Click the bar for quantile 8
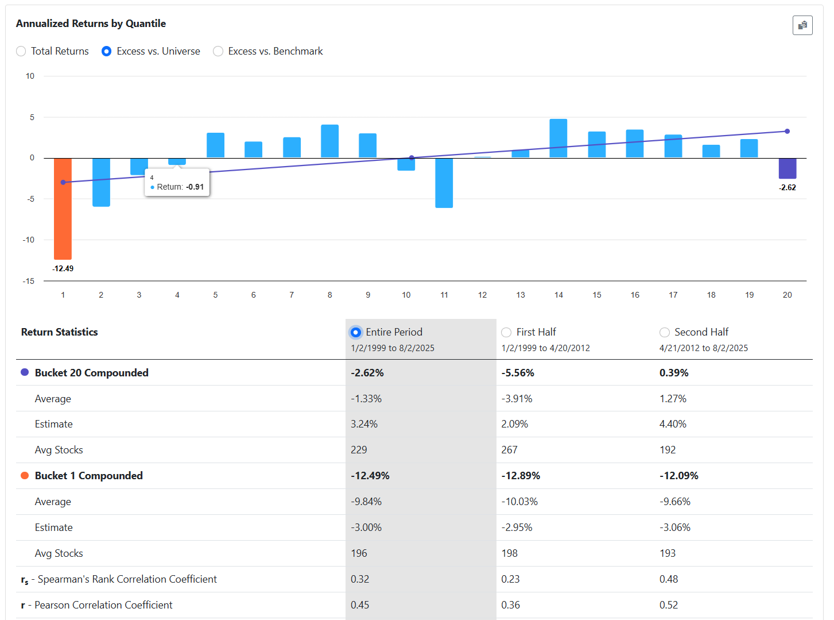The image size is (834, 620). tap(329, 141)
